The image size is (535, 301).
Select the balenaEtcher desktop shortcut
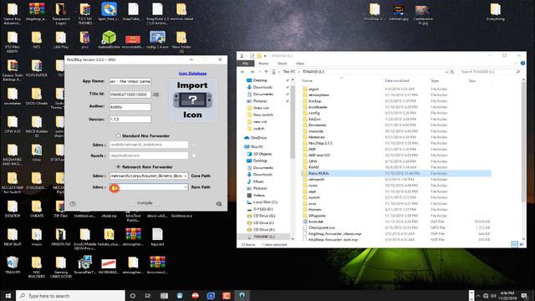pyautogui.click(x=109, y=40)
